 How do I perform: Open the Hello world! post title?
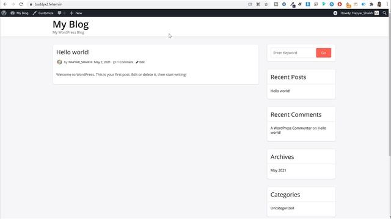(x=73, y=52)
